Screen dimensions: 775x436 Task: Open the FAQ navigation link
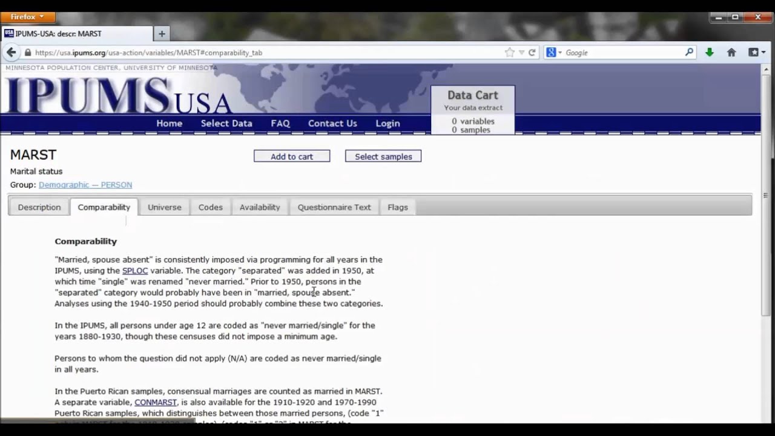point(280,123)
